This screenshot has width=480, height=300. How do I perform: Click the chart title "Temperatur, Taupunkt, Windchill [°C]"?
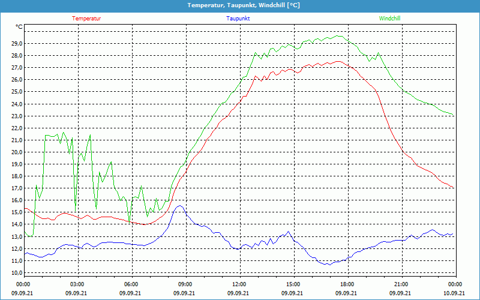click(x=244, y=5)
